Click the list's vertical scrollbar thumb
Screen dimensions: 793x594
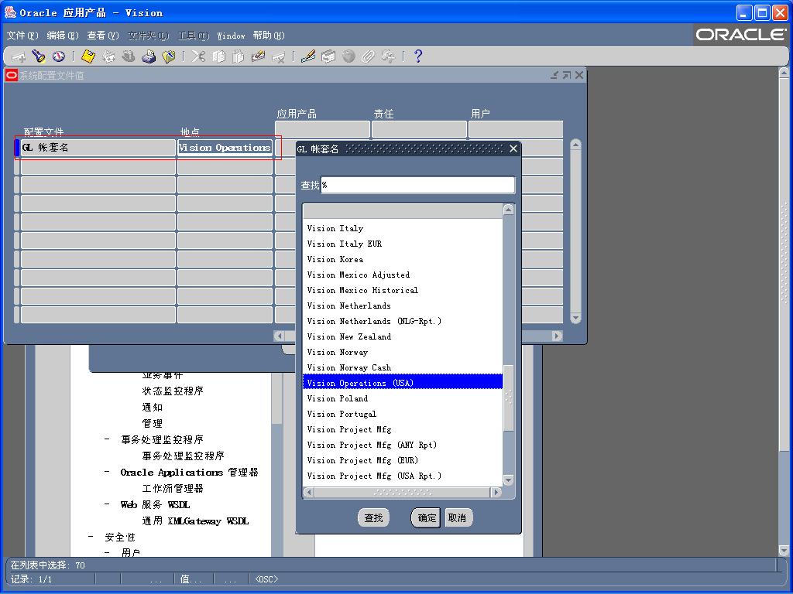[x=509, y=398]
